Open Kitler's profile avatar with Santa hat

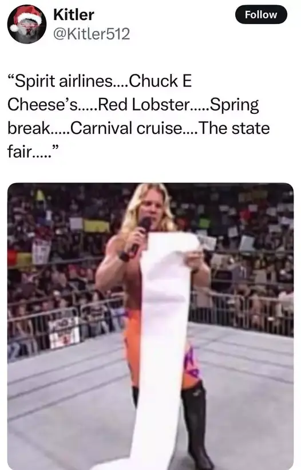[27, 25]
